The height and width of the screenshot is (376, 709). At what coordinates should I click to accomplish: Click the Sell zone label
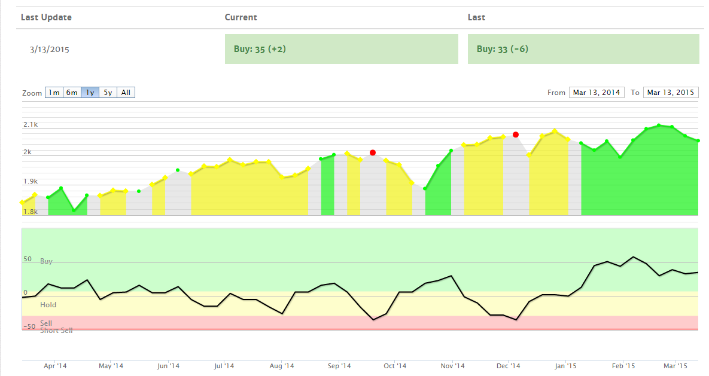coord(45,323)
